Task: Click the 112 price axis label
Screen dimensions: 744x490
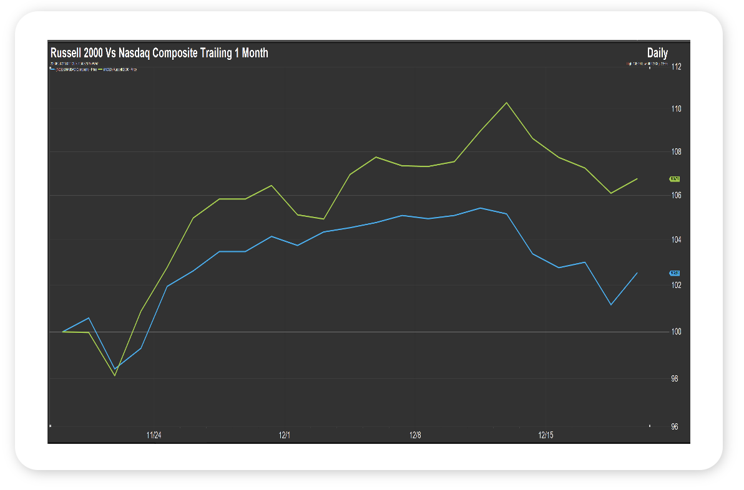Action: click(x=677, y=66)
